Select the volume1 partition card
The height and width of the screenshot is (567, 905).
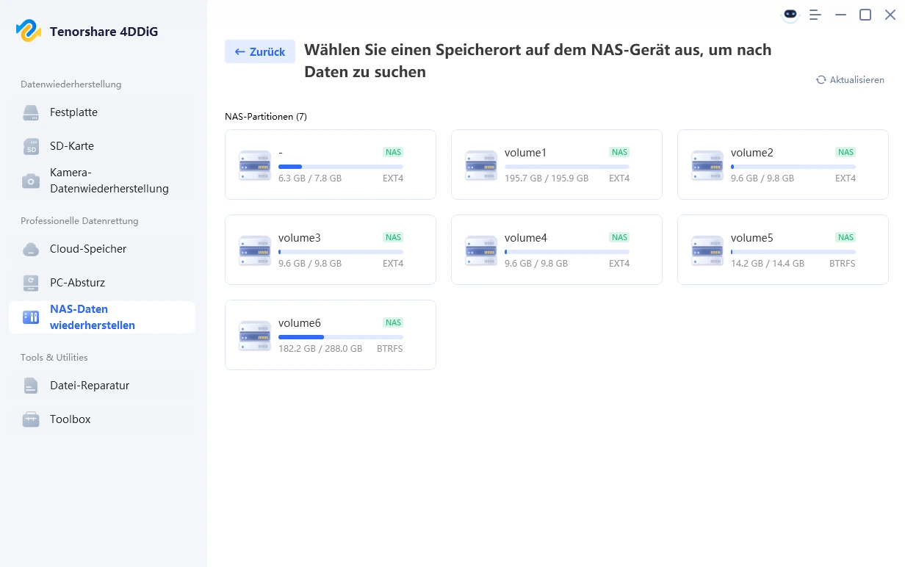[556, 165]
